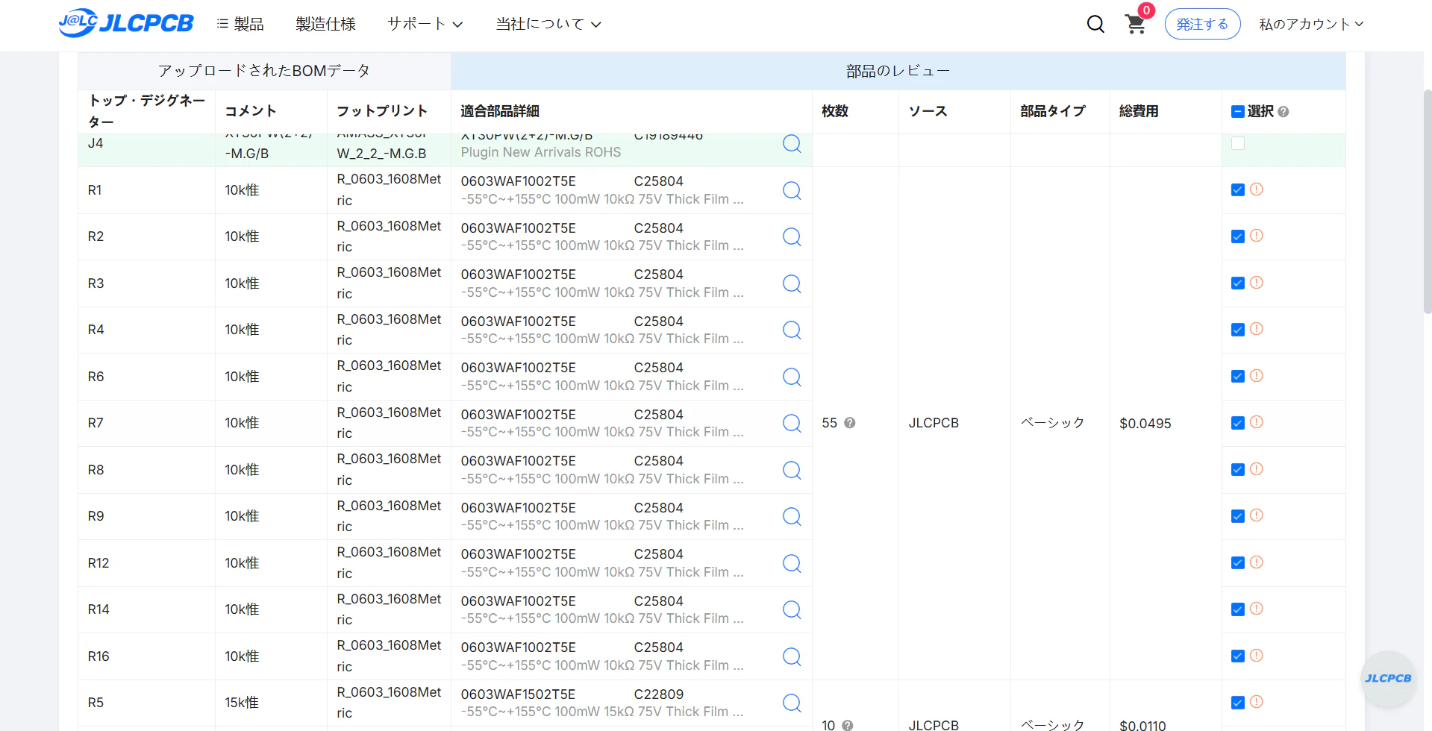Uncheck the R6 row checkbox
Image resolution: width=1432 pixels, height=731 pixels.
[x=1238, y=377]
